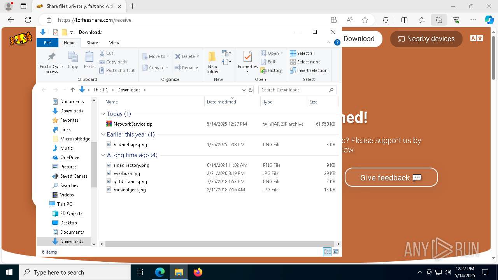Open the Copy to dropdown

pos(155,68)
